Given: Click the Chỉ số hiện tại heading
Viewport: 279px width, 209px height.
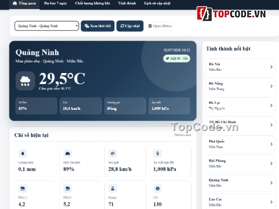Looking at the screenshot, I should [31, 135].
